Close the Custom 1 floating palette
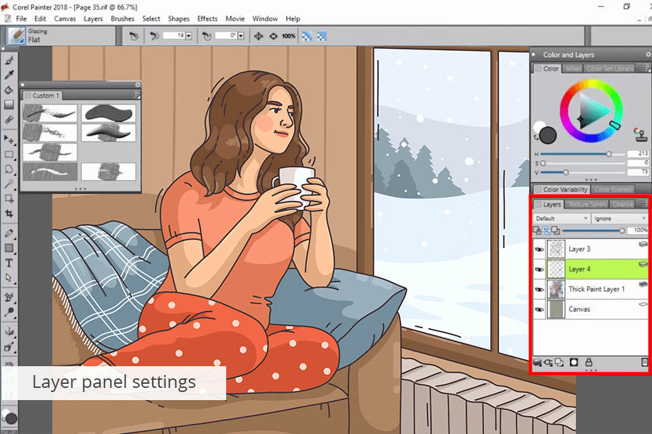The image size is (652, 434). coord(138,85)
